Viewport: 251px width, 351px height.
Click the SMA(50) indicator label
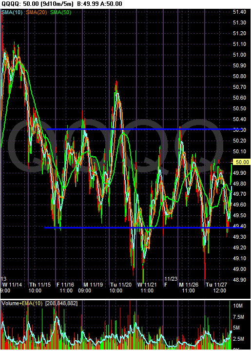pos(60,12)
